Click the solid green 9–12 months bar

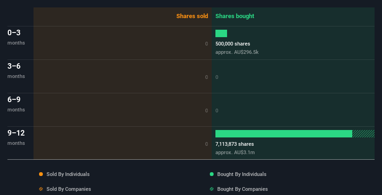283,134
